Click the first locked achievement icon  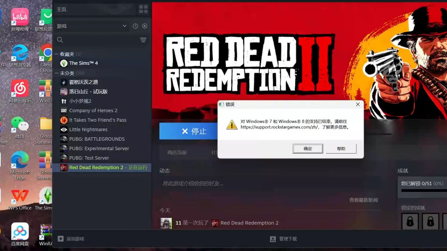coord(410,221)
